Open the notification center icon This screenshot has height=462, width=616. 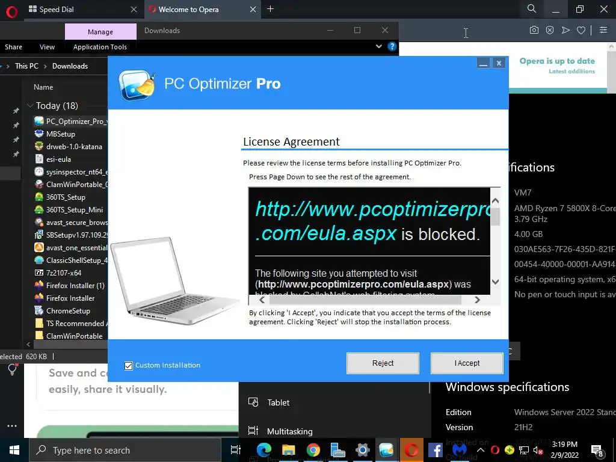tap(597, 450)
